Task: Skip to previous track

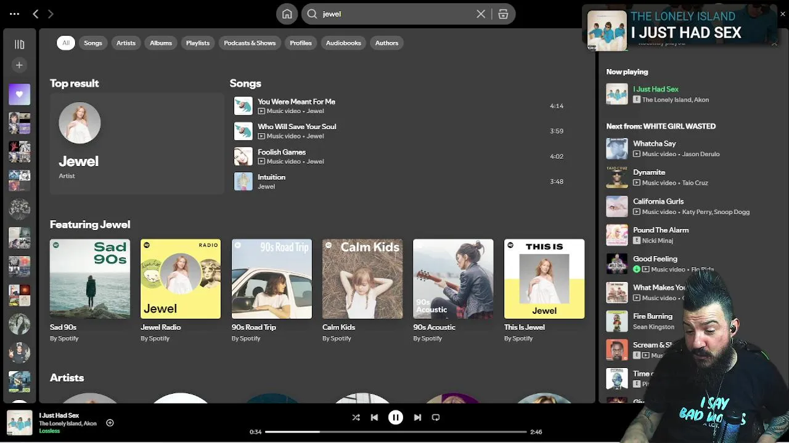Action: (374, 417)
